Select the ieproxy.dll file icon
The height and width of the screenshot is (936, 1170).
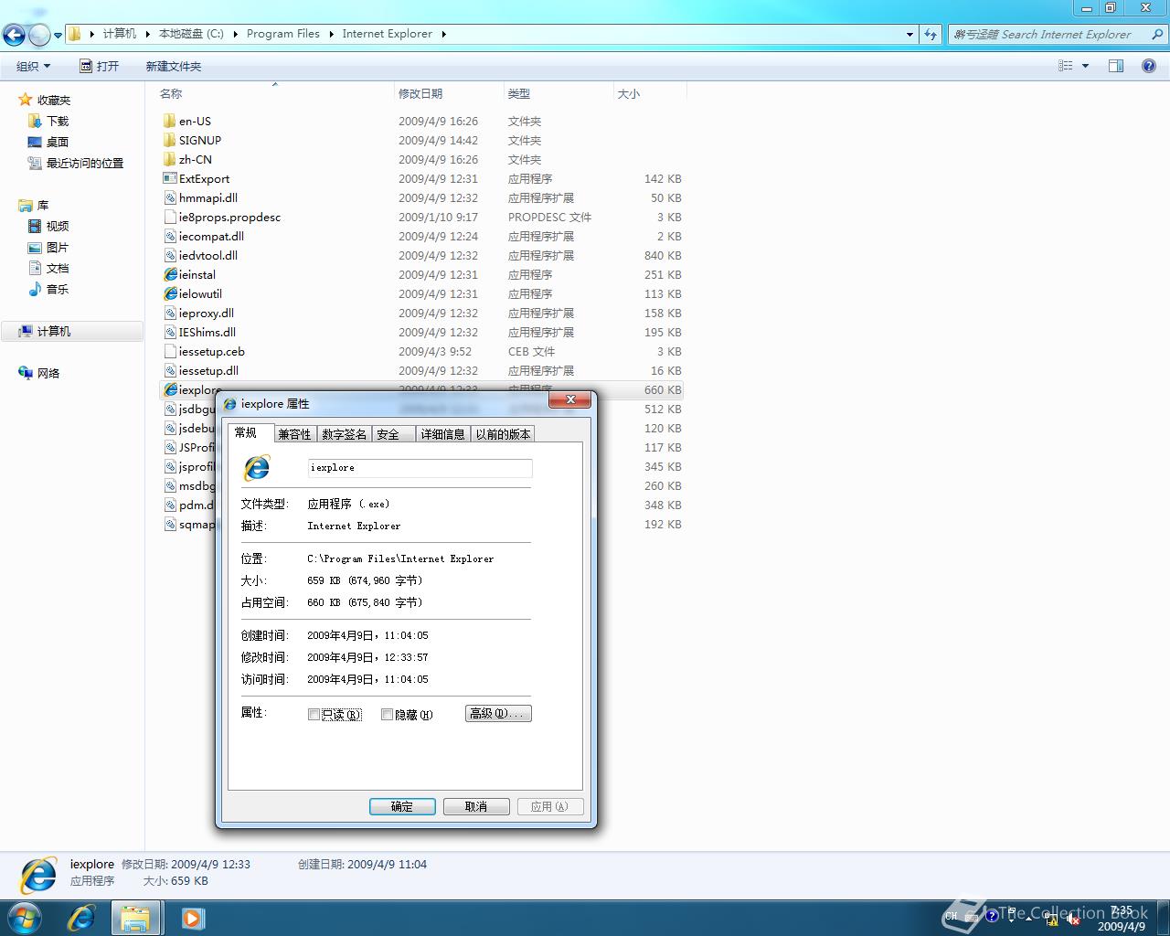(x=169, y=313)
